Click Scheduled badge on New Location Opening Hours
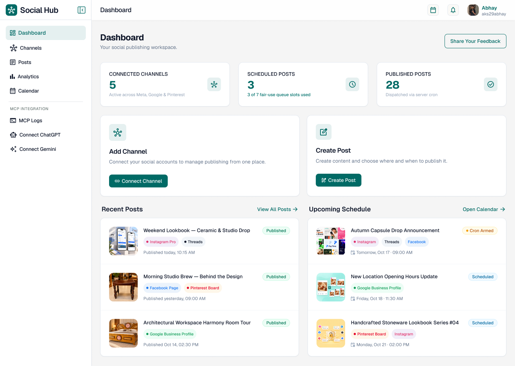Image resolution: width=515 pixels, height=366 pixels. pyautogui.click(x=483, y=277)
